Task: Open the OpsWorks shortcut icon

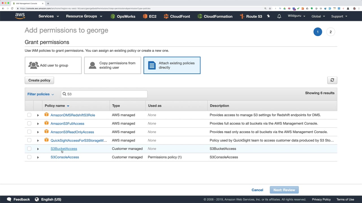Action: click(x=113, y=16)
